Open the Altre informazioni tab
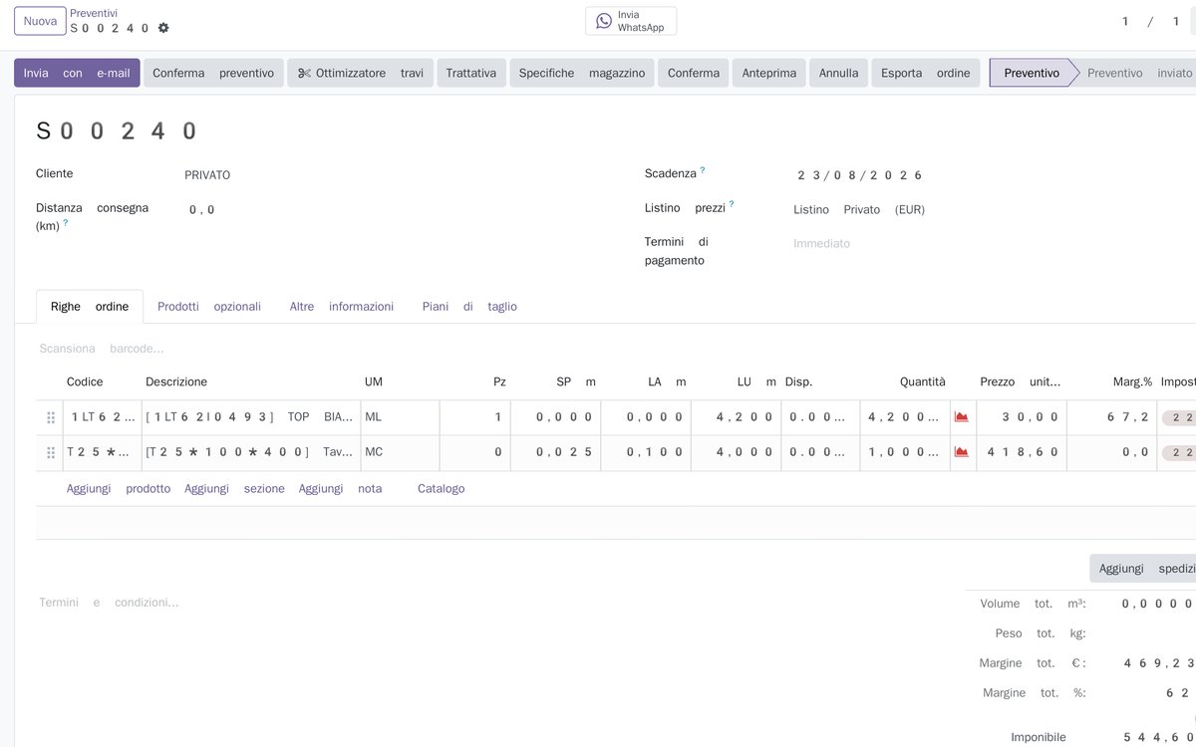Screen dimensions: 1196x747 point(342,307)
